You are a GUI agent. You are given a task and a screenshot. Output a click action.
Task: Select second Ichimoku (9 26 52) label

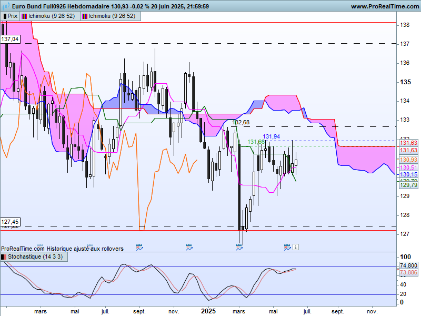[112, 16]
